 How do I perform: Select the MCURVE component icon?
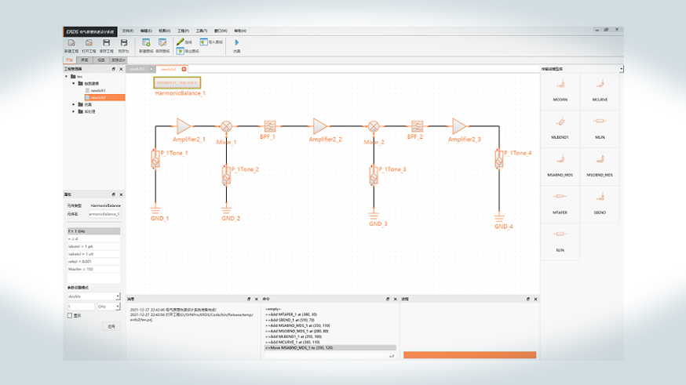click(x=600, y=85)
